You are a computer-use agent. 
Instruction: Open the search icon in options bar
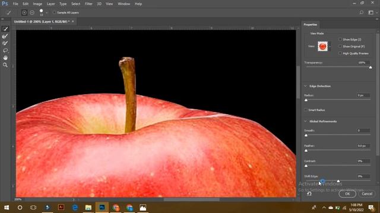tap(362, 12)
